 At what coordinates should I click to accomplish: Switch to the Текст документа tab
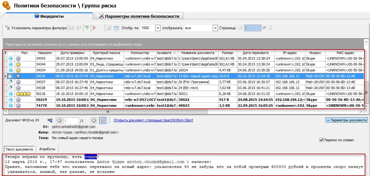19,149
